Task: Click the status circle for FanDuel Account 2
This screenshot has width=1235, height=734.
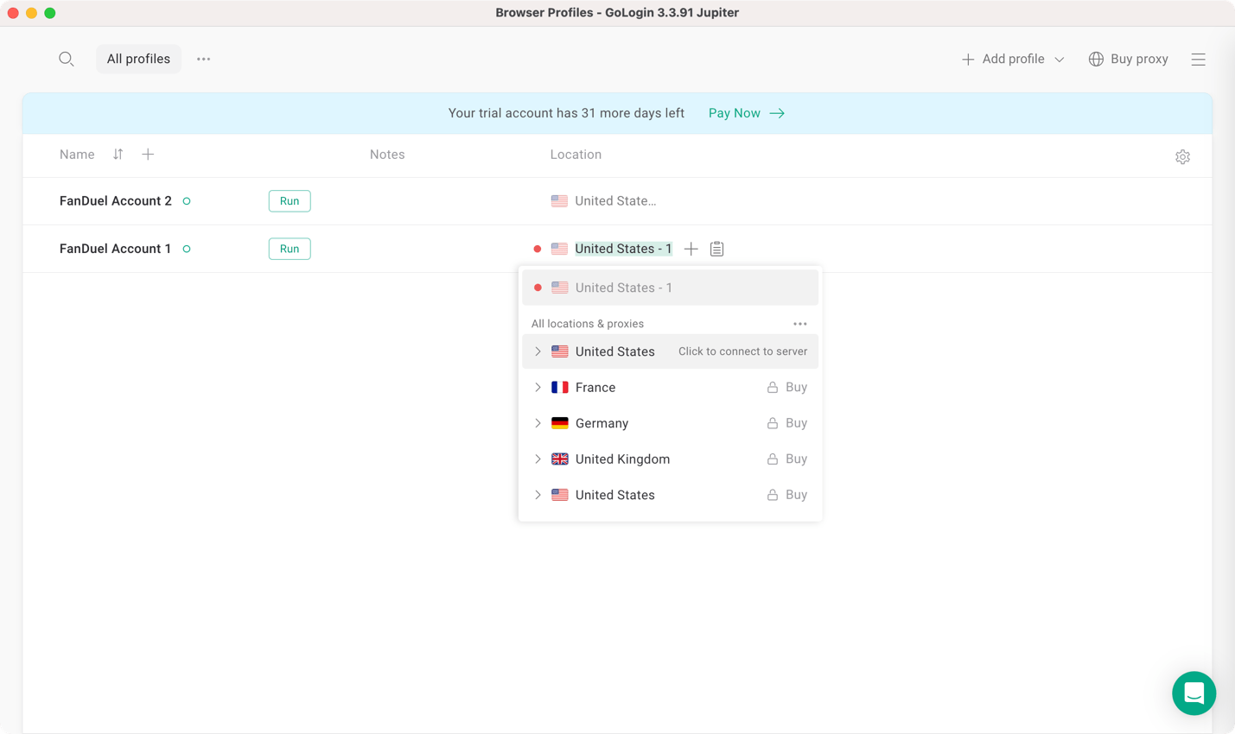Action: (x=187, y=201)
